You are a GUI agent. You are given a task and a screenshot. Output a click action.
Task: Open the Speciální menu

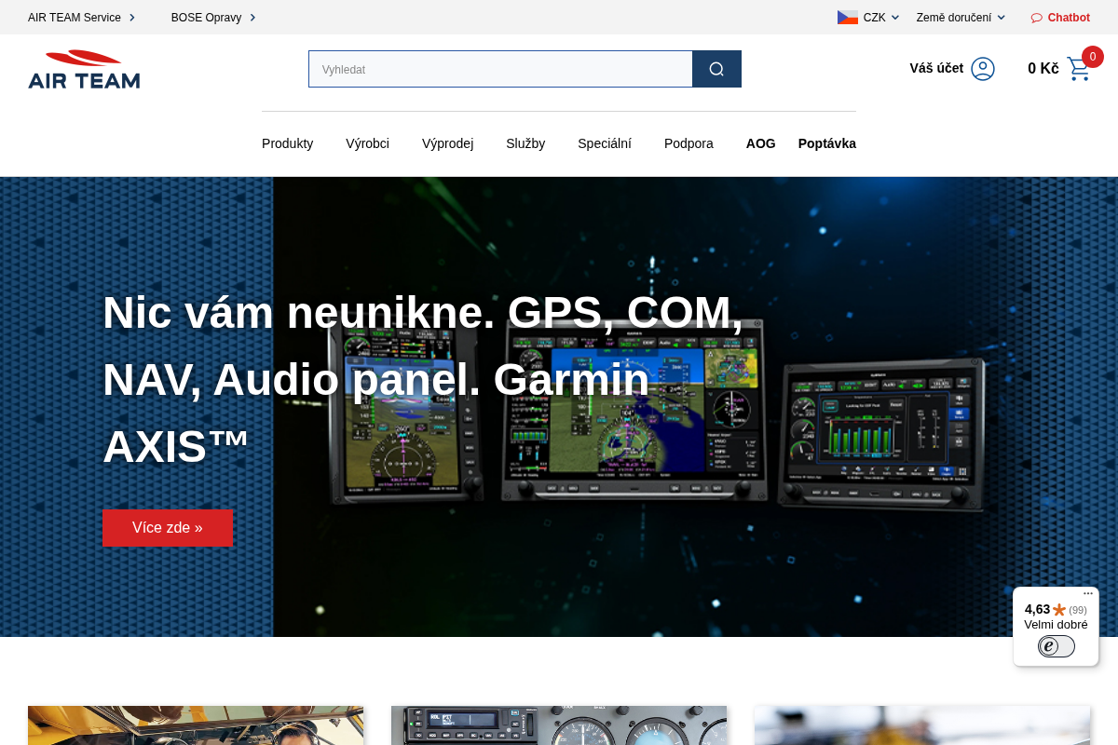point(605,143)
